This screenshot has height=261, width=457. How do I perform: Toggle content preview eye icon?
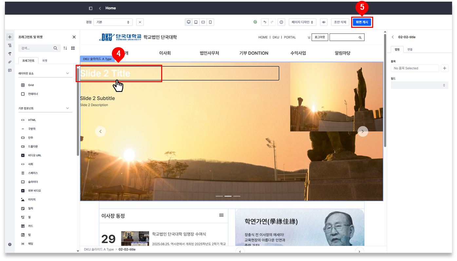[x=324, y=22]
